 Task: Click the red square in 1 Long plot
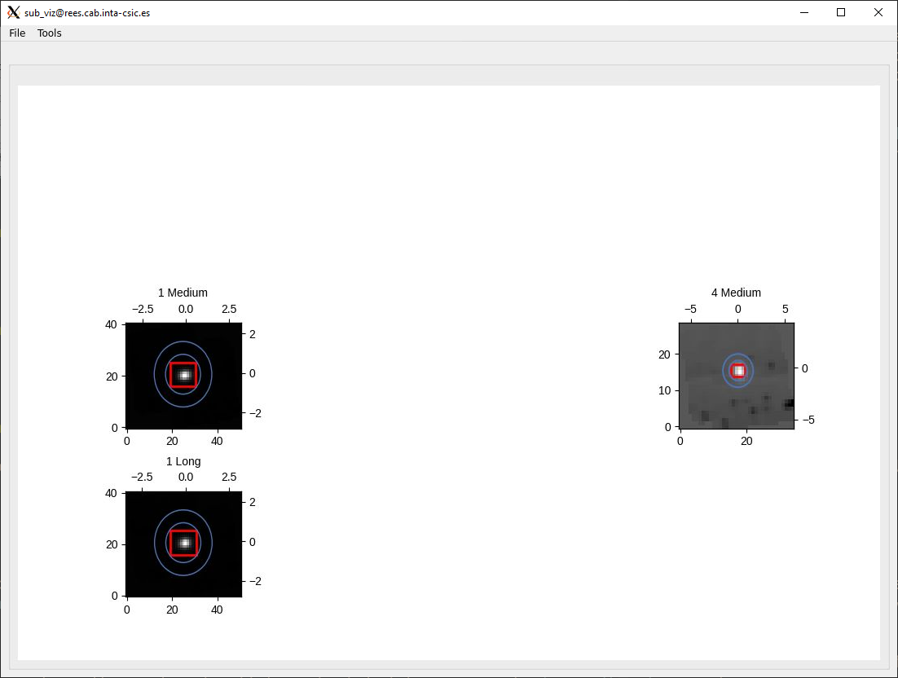coord(184,543)
